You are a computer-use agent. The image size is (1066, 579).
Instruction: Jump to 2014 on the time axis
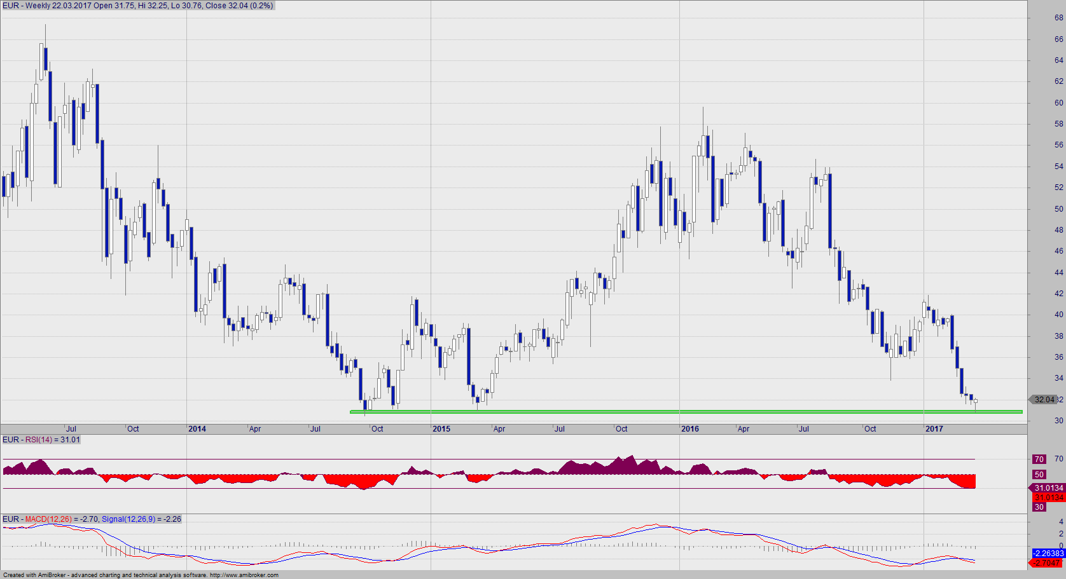[x=197, y=429]
